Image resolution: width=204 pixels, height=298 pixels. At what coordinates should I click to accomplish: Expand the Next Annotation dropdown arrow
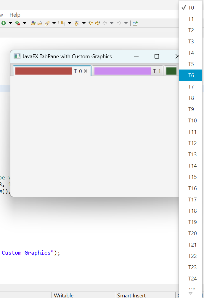pyautogui.click(x=70, y=23)
